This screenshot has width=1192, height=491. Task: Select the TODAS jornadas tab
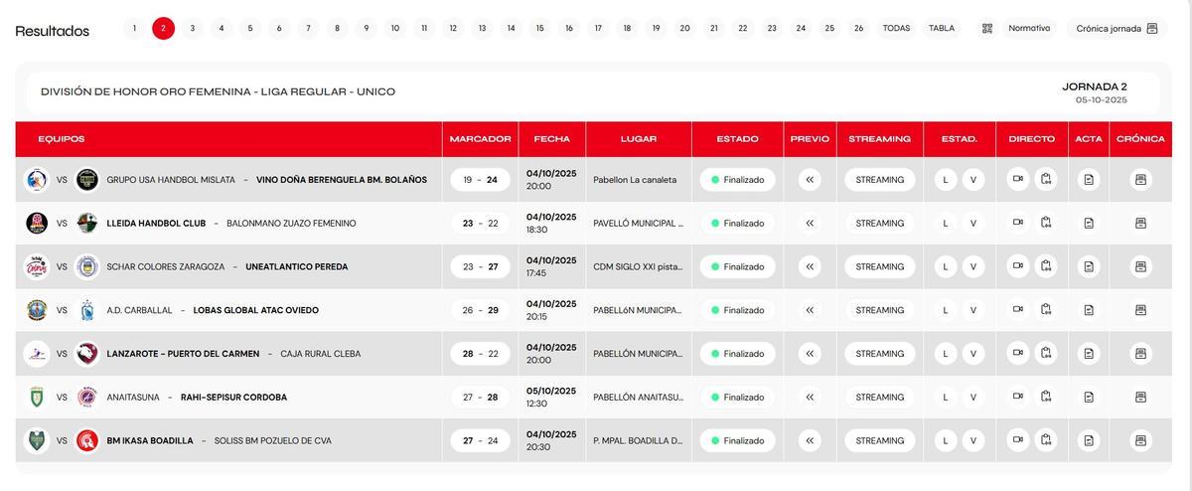pyautogui.click(x=896, y=29)
